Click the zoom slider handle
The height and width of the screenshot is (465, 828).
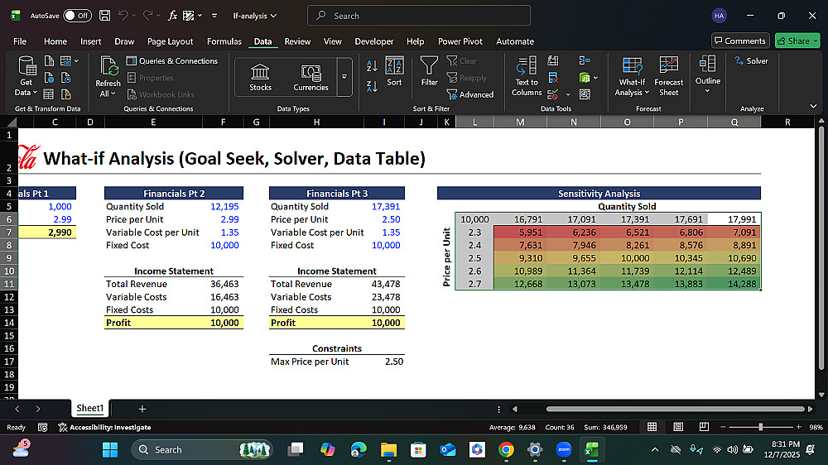[761, 426]
